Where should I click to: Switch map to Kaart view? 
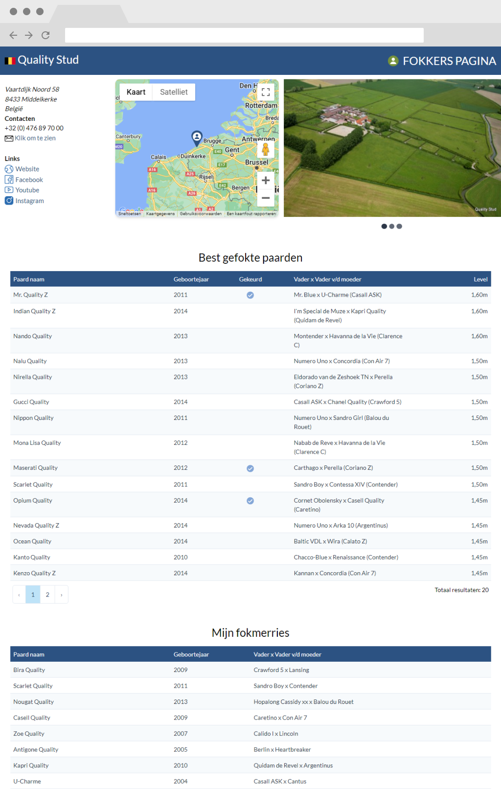tap(136, 92)
